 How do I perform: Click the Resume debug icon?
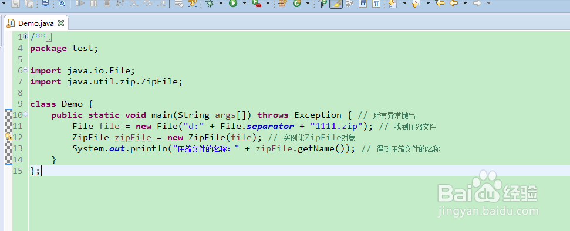pos(80,4)
